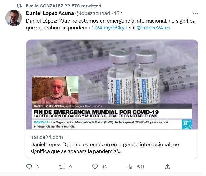The height and width of the screenshot is (176, 206).
Task: Click the share upload icon
Action: (x=167, y=166)
